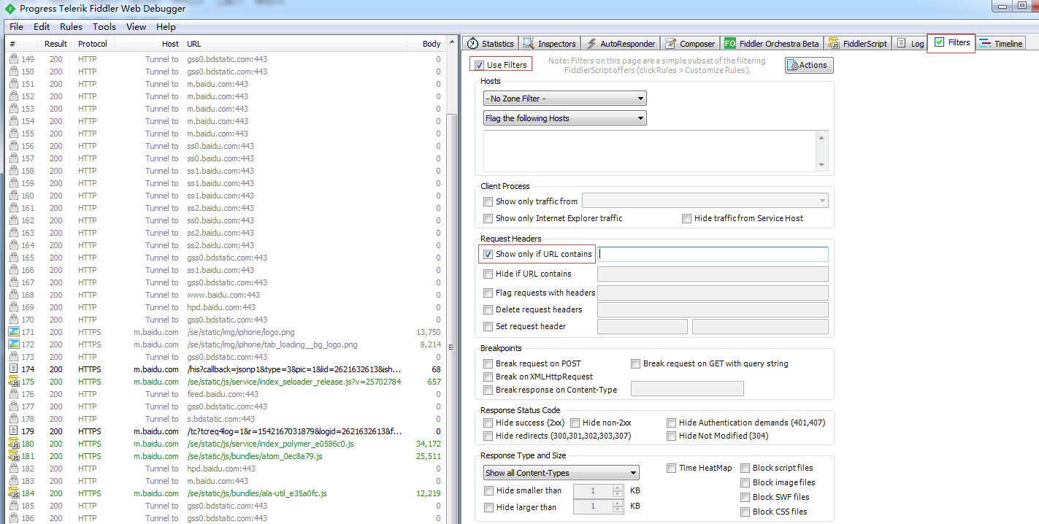
Task: Click the Actions button
Action: click(809, 65)
